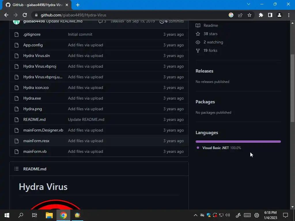
Task: Open the Windows Start menu
Action: [7, 215]
